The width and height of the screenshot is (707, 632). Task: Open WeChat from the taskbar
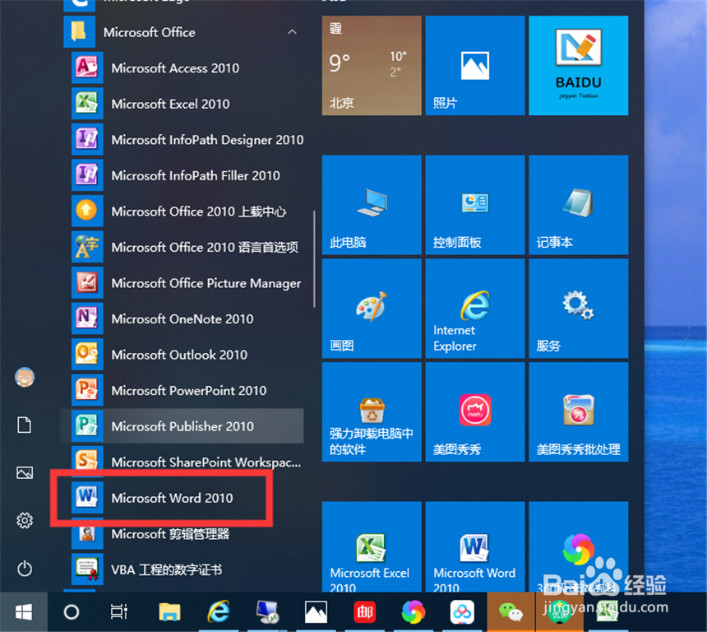click(511, 612)
